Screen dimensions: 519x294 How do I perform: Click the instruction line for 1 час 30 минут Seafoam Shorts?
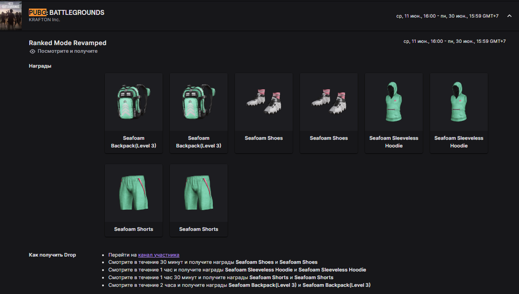(x=221, y=277)
